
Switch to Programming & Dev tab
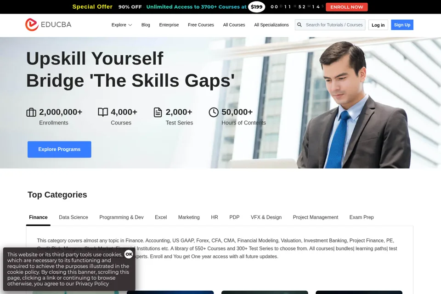click(x=121, y=217)
